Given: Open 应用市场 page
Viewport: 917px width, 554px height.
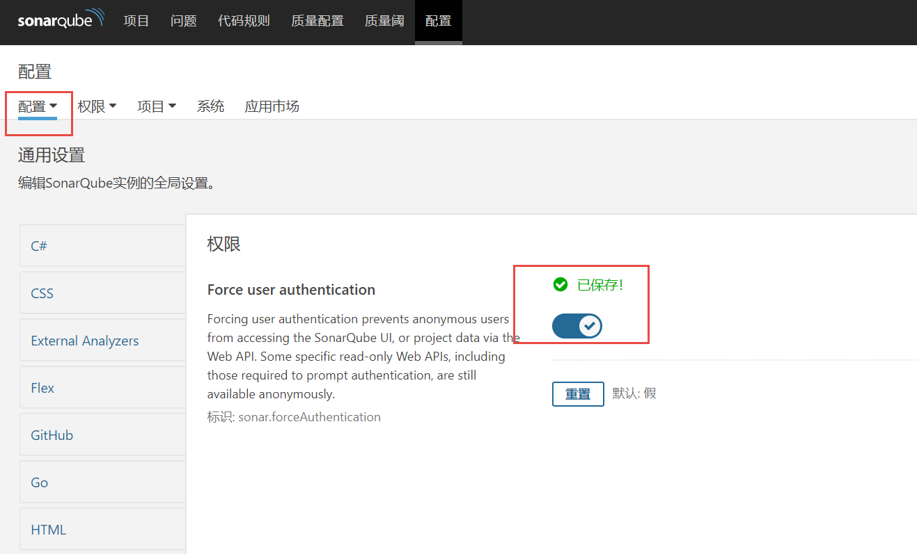Looking at the screenshot, I should pos(272,106).
